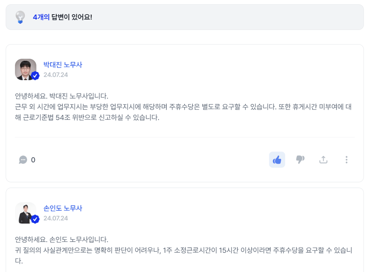Click the thumbs-down icon
Viewport: 371px width, 272px height.
(300, 159)
